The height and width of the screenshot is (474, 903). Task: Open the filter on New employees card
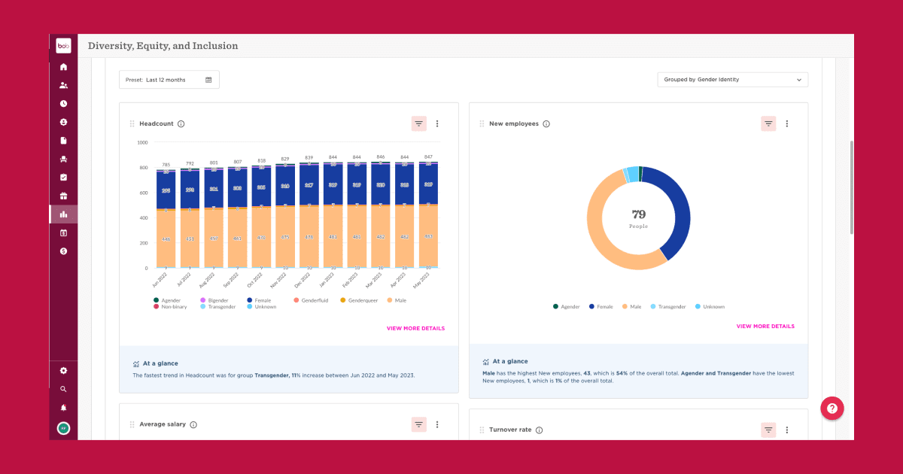tap(768, 123)
